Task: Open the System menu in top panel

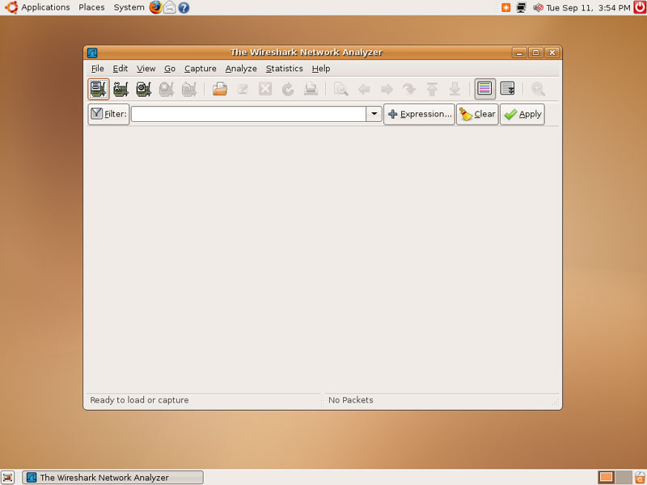Action: [x=129, y=7]
